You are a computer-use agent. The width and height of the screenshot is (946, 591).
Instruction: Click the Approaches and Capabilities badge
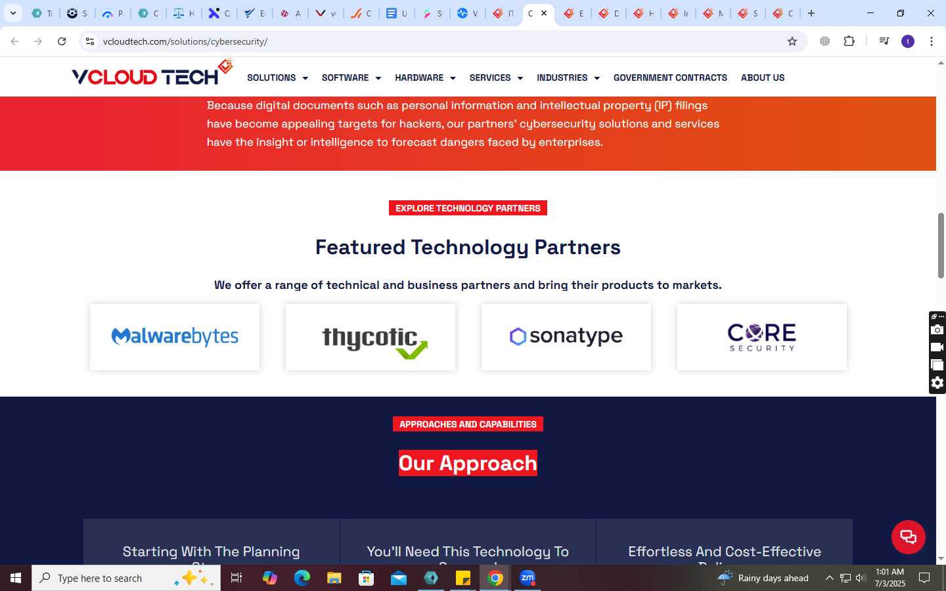[x=468, y=424]
